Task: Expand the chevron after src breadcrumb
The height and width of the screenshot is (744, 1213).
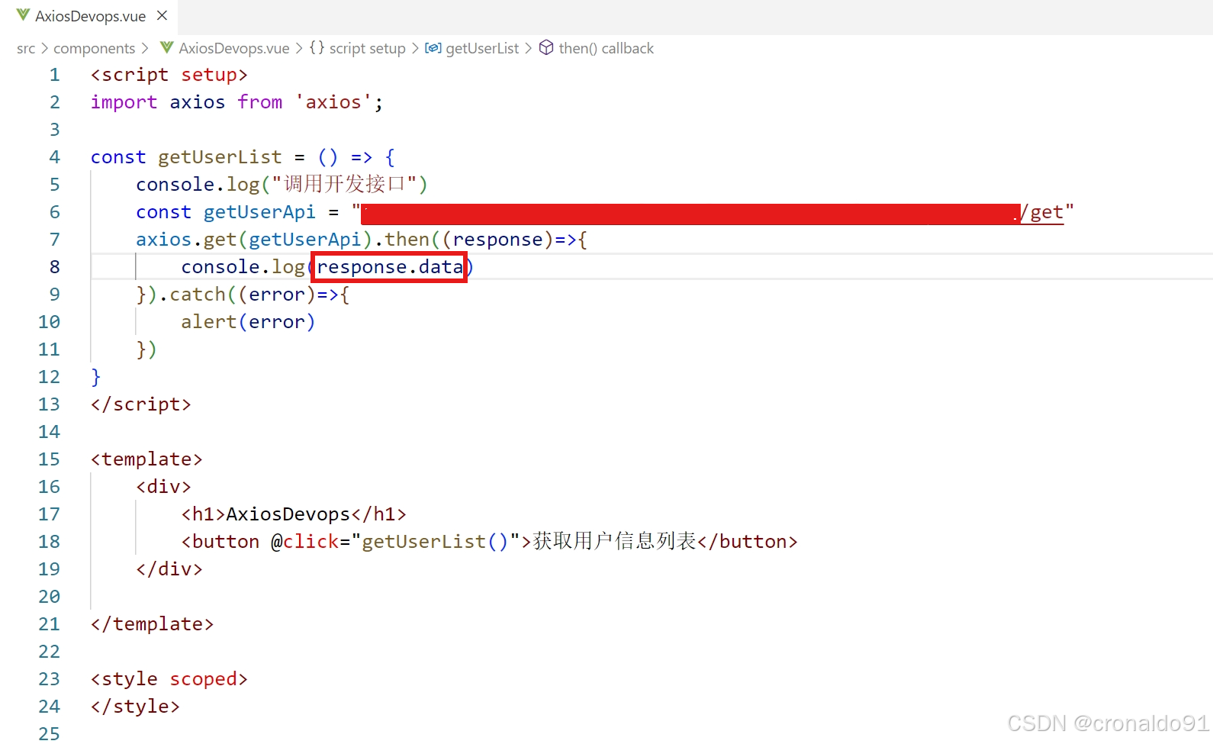Action: click(x=44, y=48)
